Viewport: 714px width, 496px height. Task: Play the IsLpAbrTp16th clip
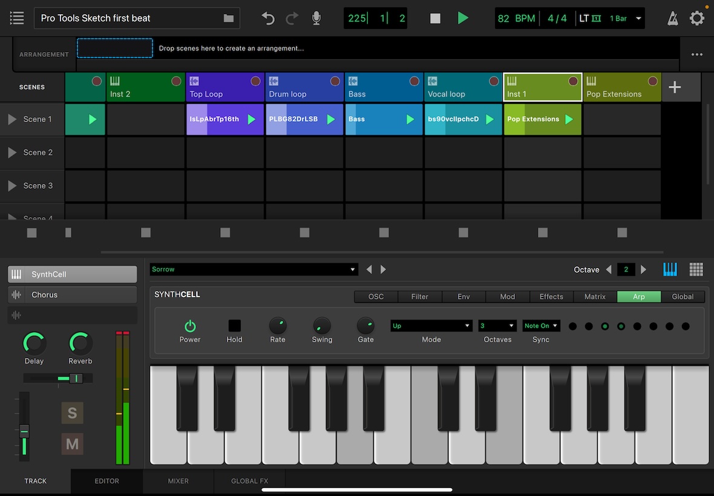click(251, 119)
